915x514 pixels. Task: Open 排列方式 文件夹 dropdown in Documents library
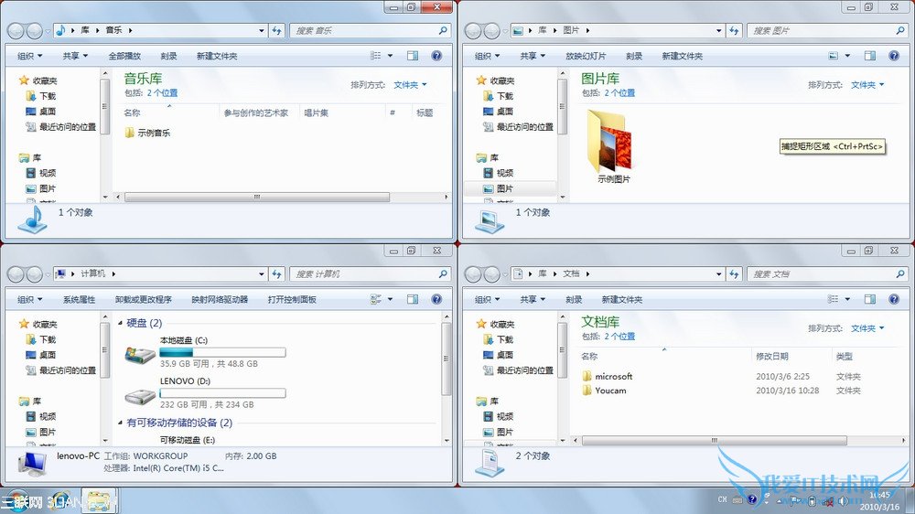[x=867, y=328]
